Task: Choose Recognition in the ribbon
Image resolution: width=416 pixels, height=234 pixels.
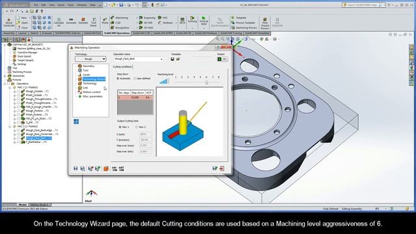Action: pyautogui.click(x=120, y=27)
